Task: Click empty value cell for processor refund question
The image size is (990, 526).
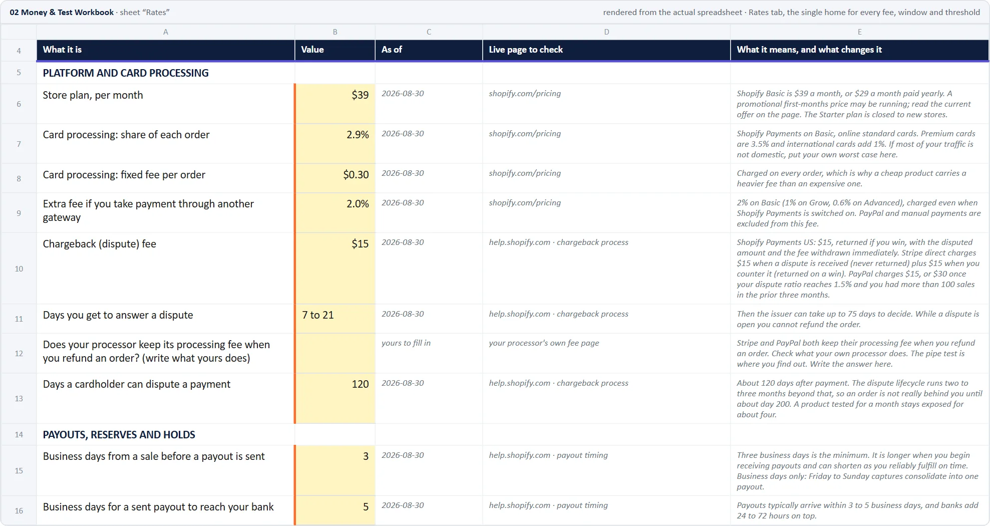Action: tap(335, 353)
